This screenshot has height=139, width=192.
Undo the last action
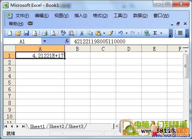tap(121, 33)
